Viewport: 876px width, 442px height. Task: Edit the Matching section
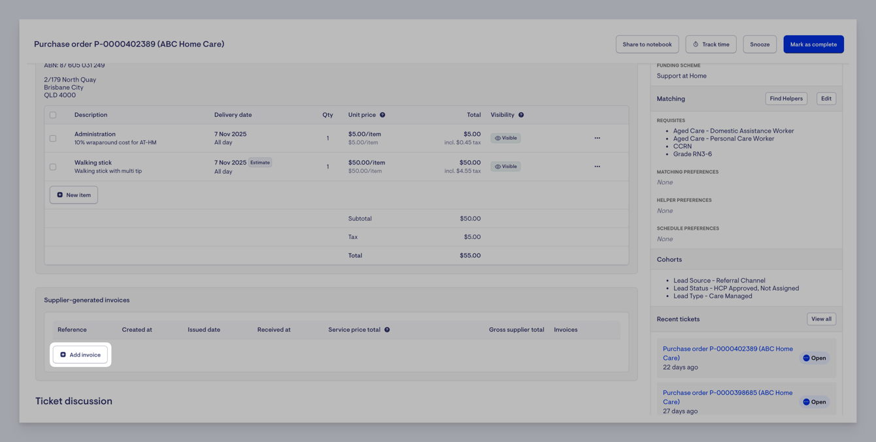[826, 99]
